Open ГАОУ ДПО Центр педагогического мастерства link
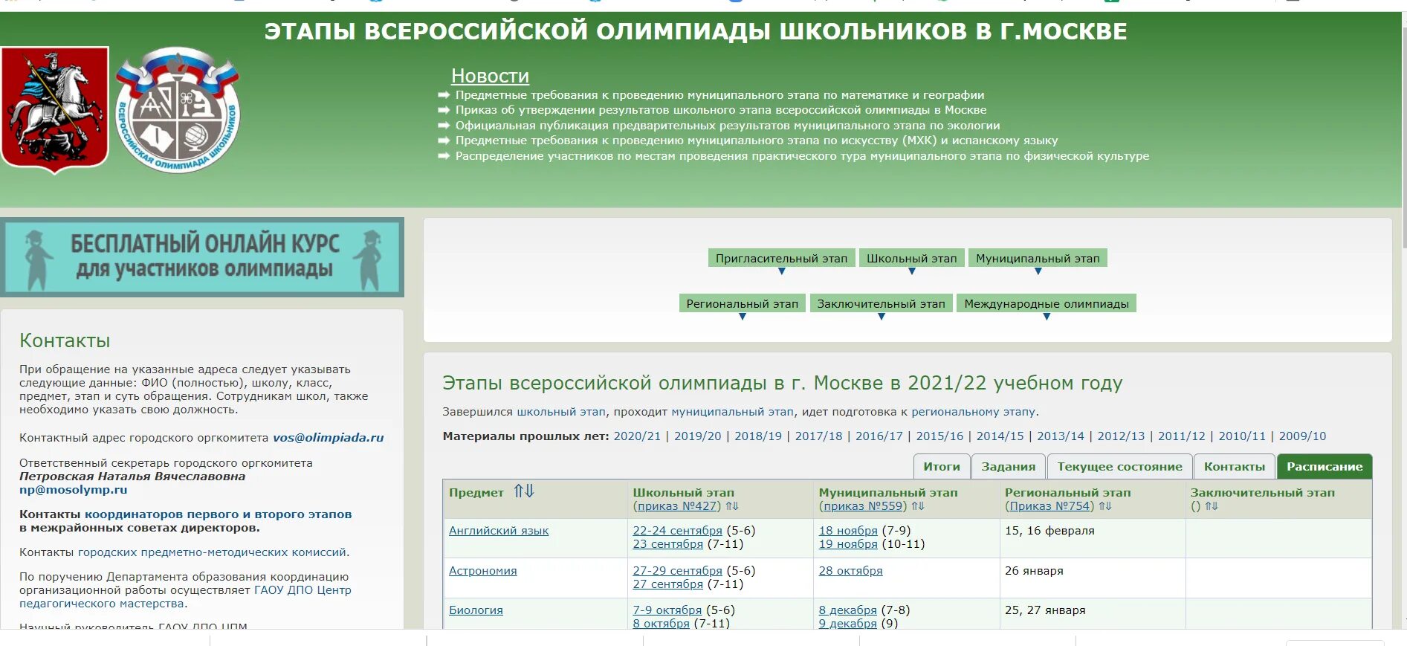 (186, 597)
